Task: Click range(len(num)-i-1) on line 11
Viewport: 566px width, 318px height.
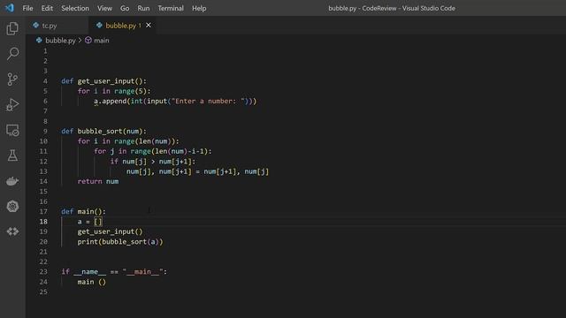Action: pos(169,151)
